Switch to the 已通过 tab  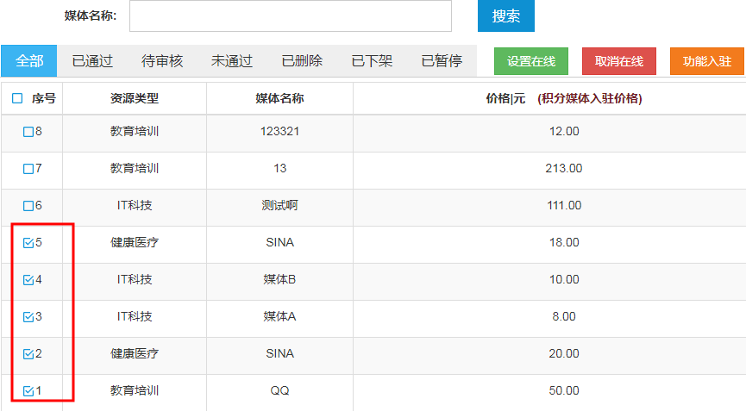[x=92, y=61]
